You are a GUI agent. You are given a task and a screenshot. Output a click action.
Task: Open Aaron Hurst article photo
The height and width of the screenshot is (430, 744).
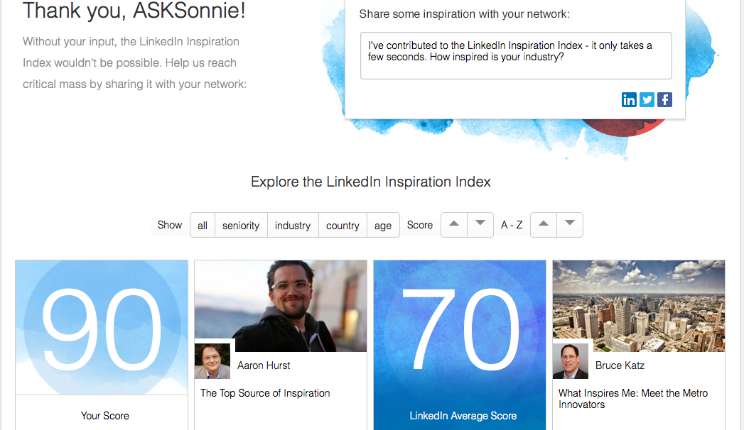(x=281, y=305)
